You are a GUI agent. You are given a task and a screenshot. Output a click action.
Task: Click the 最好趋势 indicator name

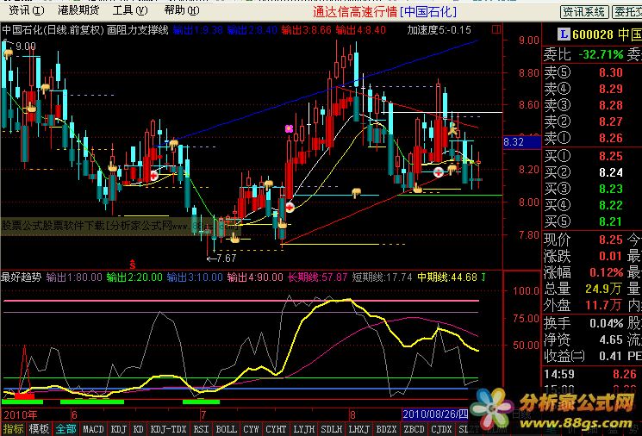coord(22,277)
